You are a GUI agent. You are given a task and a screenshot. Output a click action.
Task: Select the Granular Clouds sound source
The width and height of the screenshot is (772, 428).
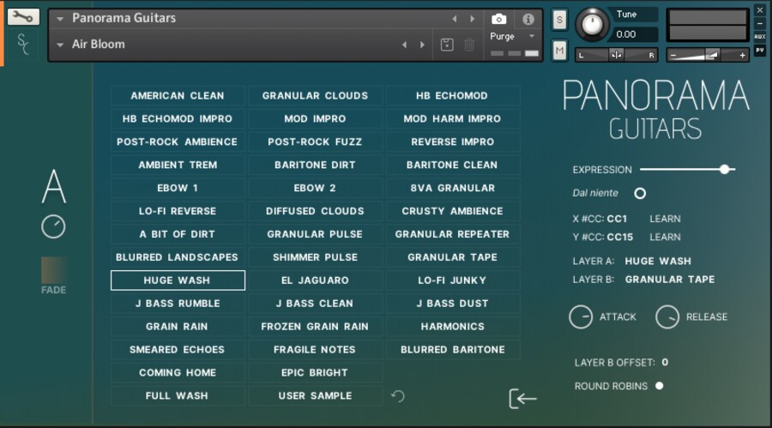click(315, 96)
